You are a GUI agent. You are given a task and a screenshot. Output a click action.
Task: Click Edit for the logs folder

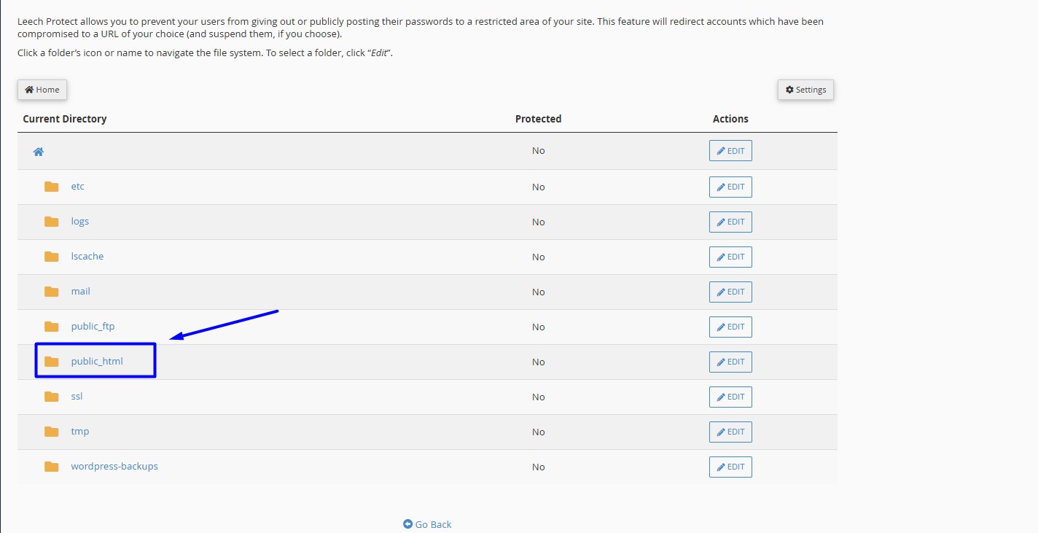[x=730, y=222]
